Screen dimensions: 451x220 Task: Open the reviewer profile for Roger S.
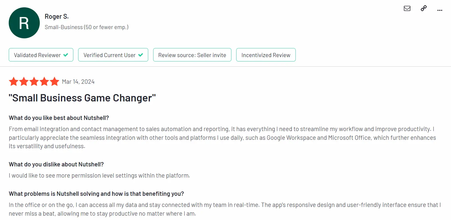(57, 16)
